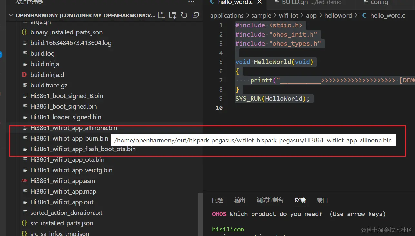The width and height of the screenshot is (415, 236).
Task: Open the explorer's More Actions ellipsis menu
Action: click(192, 2)
